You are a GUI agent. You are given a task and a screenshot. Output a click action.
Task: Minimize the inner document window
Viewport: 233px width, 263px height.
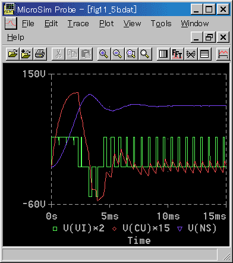[197, 37]
